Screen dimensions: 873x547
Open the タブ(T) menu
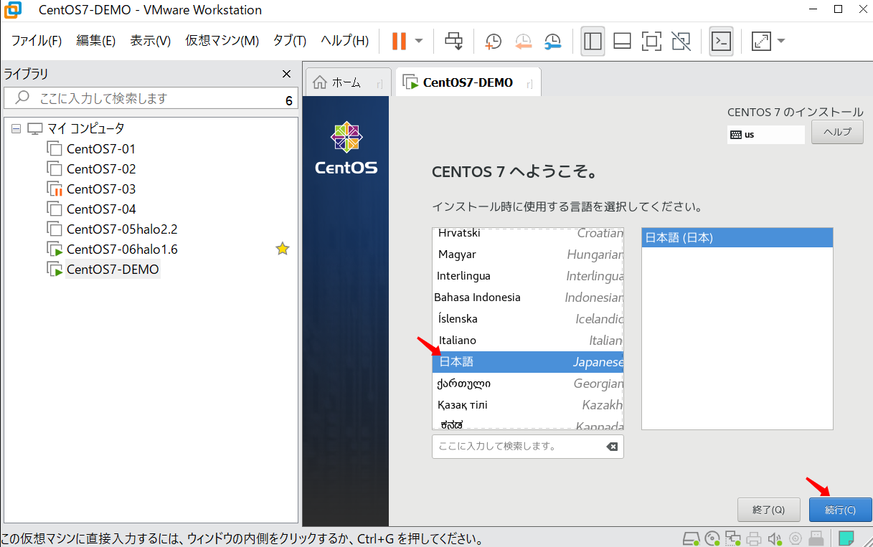coord(290,41)
